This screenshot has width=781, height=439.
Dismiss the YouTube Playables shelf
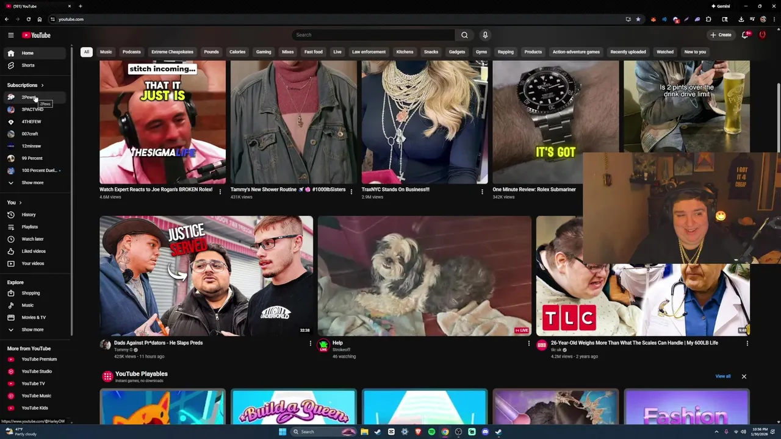coord(744,376)
